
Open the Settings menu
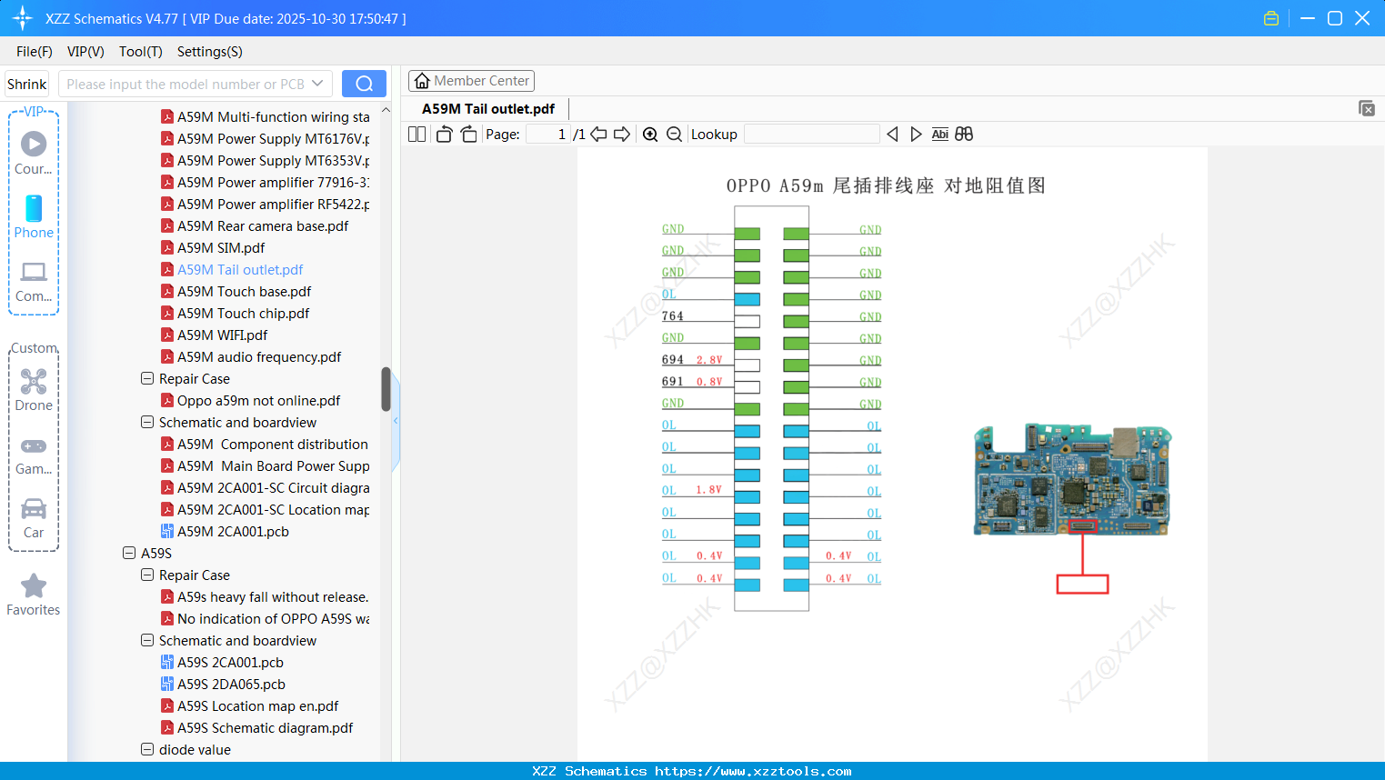(210, 52)
